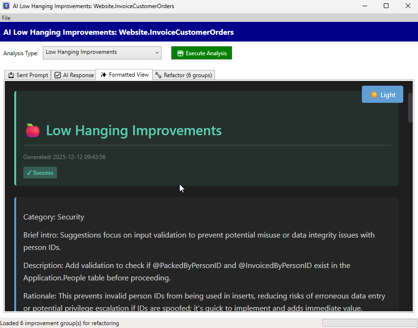Screen dimensions: 418x328
Task: Click the robot icon on Execute Analysis
Action: point(180,53)
